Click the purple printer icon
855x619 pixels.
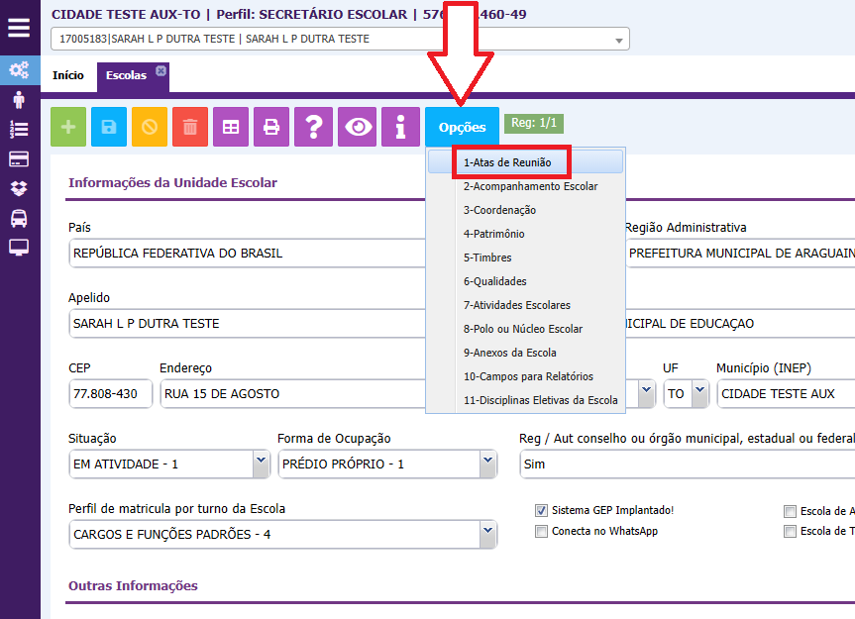coord(271,127)
